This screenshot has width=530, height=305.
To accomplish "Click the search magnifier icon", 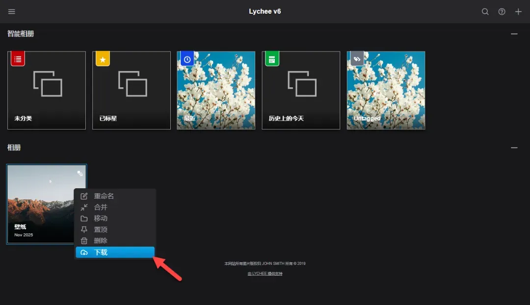I will coord(485,12).
